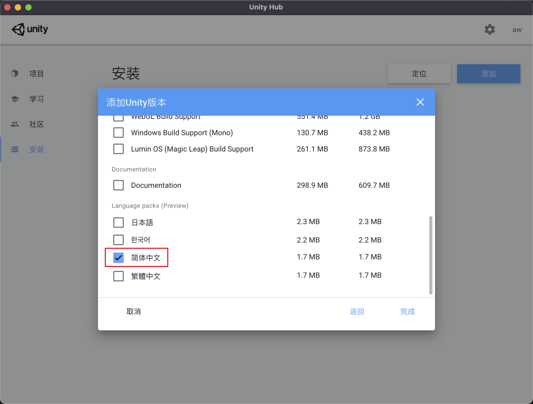
Task: Check the 日本語 language pack
Action: 119,222
